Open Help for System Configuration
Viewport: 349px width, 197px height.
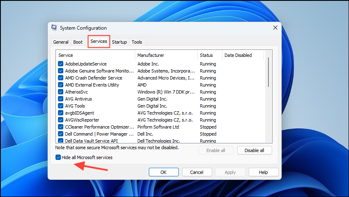click(263, 172)
